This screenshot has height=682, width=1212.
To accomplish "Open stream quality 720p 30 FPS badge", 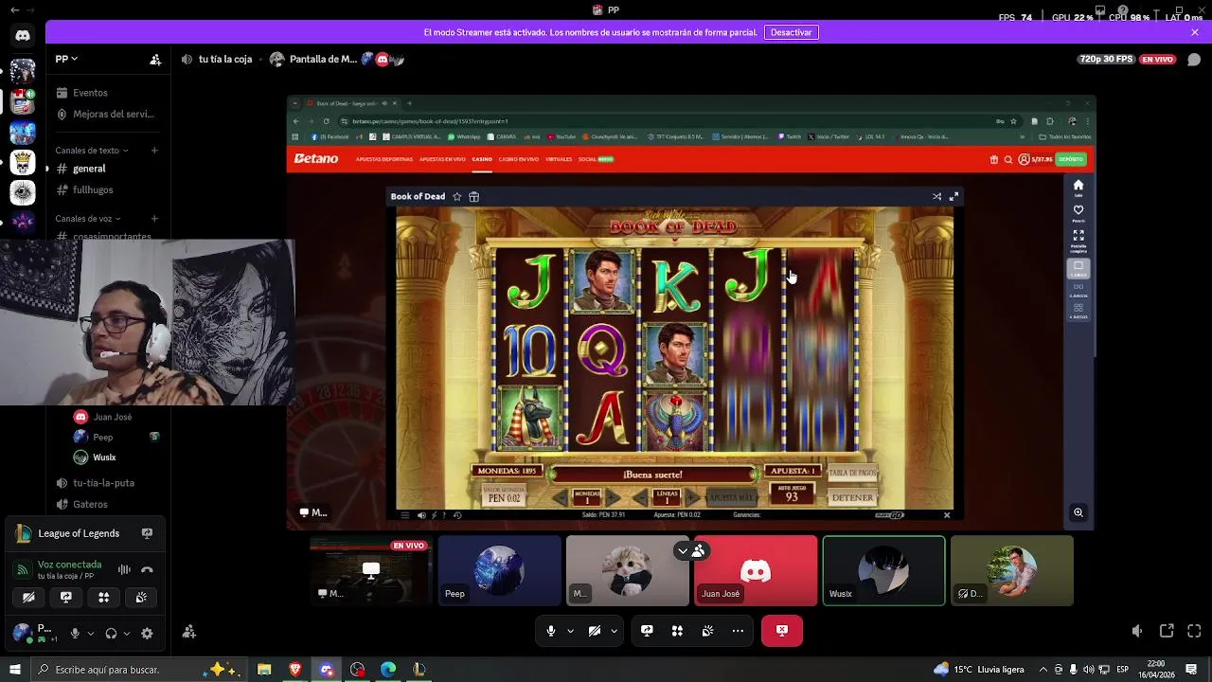I will 1106,59.
